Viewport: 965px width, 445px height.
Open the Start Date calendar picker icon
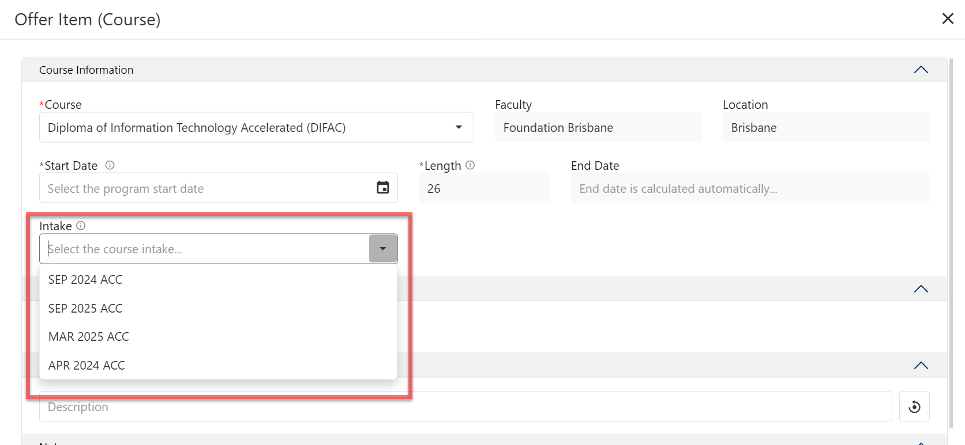pos(382,188)
